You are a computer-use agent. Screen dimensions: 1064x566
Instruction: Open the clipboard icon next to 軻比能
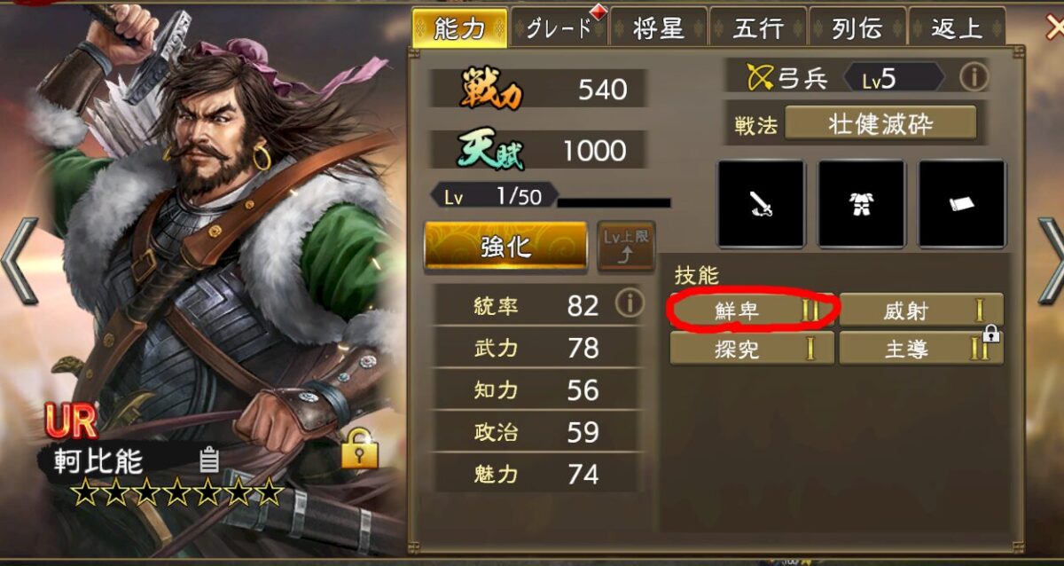(x=208, y=459)
